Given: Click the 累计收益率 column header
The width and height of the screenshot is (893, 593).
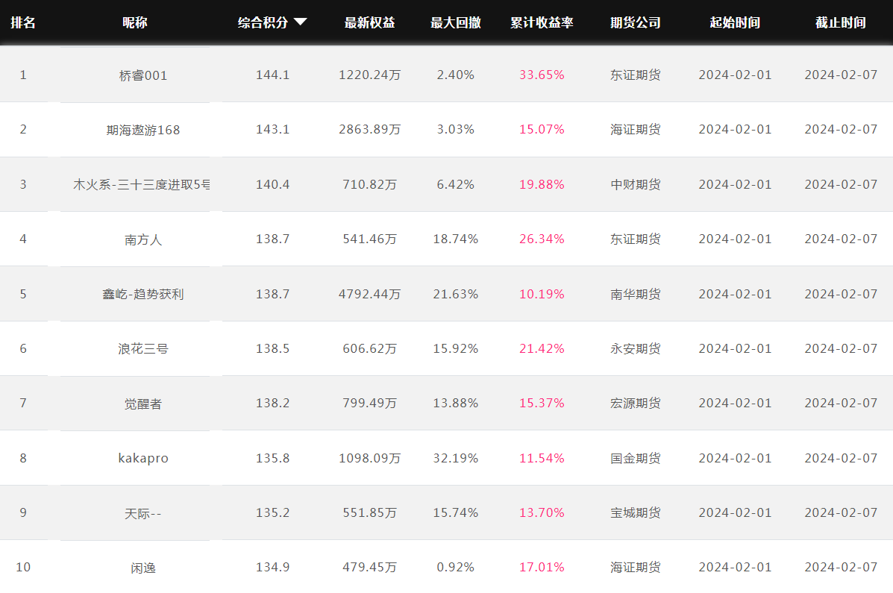Looking at the screenshot, I should click(x=542, y=22).
